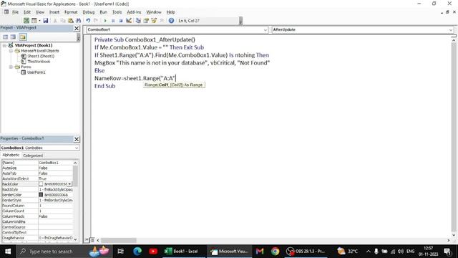Open the File menu

[15, 12]
